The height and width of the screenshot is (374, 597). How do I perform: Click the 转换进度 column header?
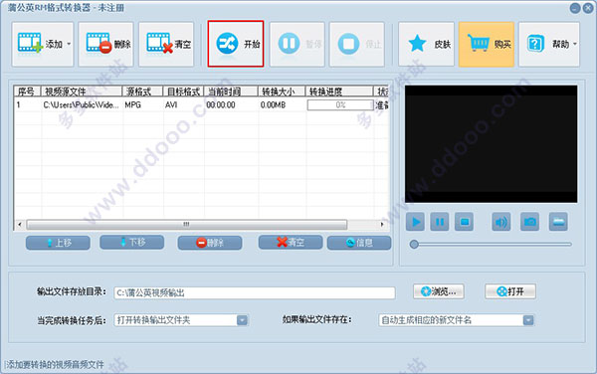tap(339, 92)
